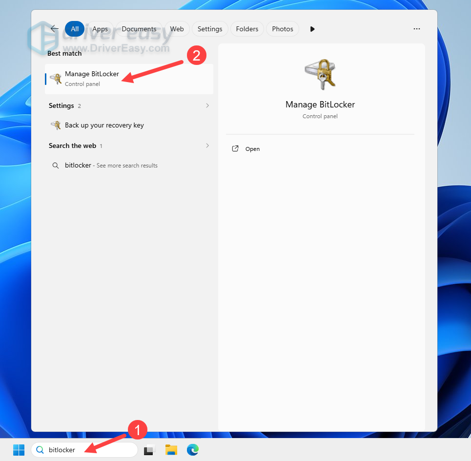
Task: Click the Manage BitLocker title in preview
Action: [320, 105]
